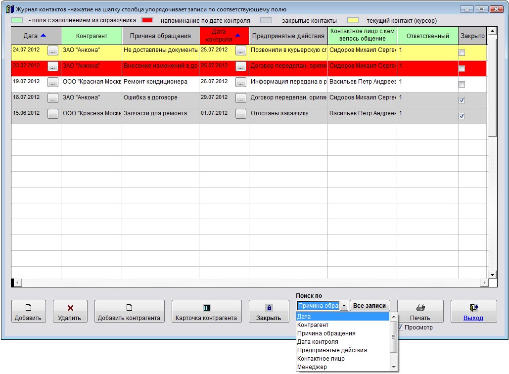This screenshot has width=509, height=374.
Task: Select Контрагент in search dropdown list
Action: [342, 325]
